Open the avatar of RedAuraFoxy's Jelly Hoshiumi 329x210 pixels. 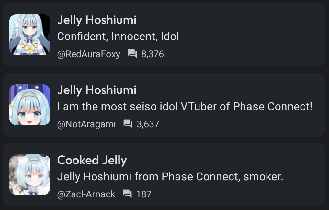pyautogui.click(x=30, y=35)
